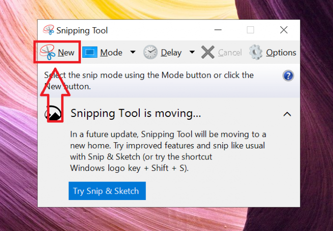Click the Cancel label text

point(230,52)
